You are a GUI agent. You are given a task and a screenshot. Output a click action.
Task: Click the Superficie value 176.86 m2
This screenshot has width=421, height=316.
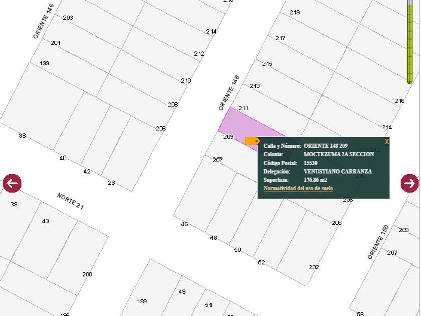pyautogui.click(x=315, y=179)
